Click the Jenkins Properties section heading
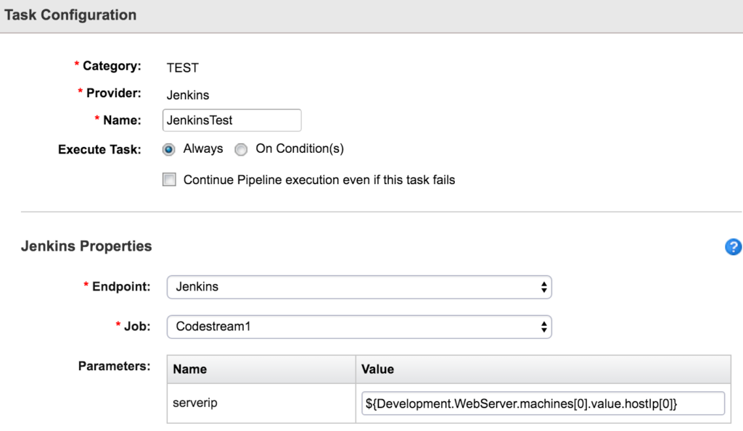 (x=86, y=246)
